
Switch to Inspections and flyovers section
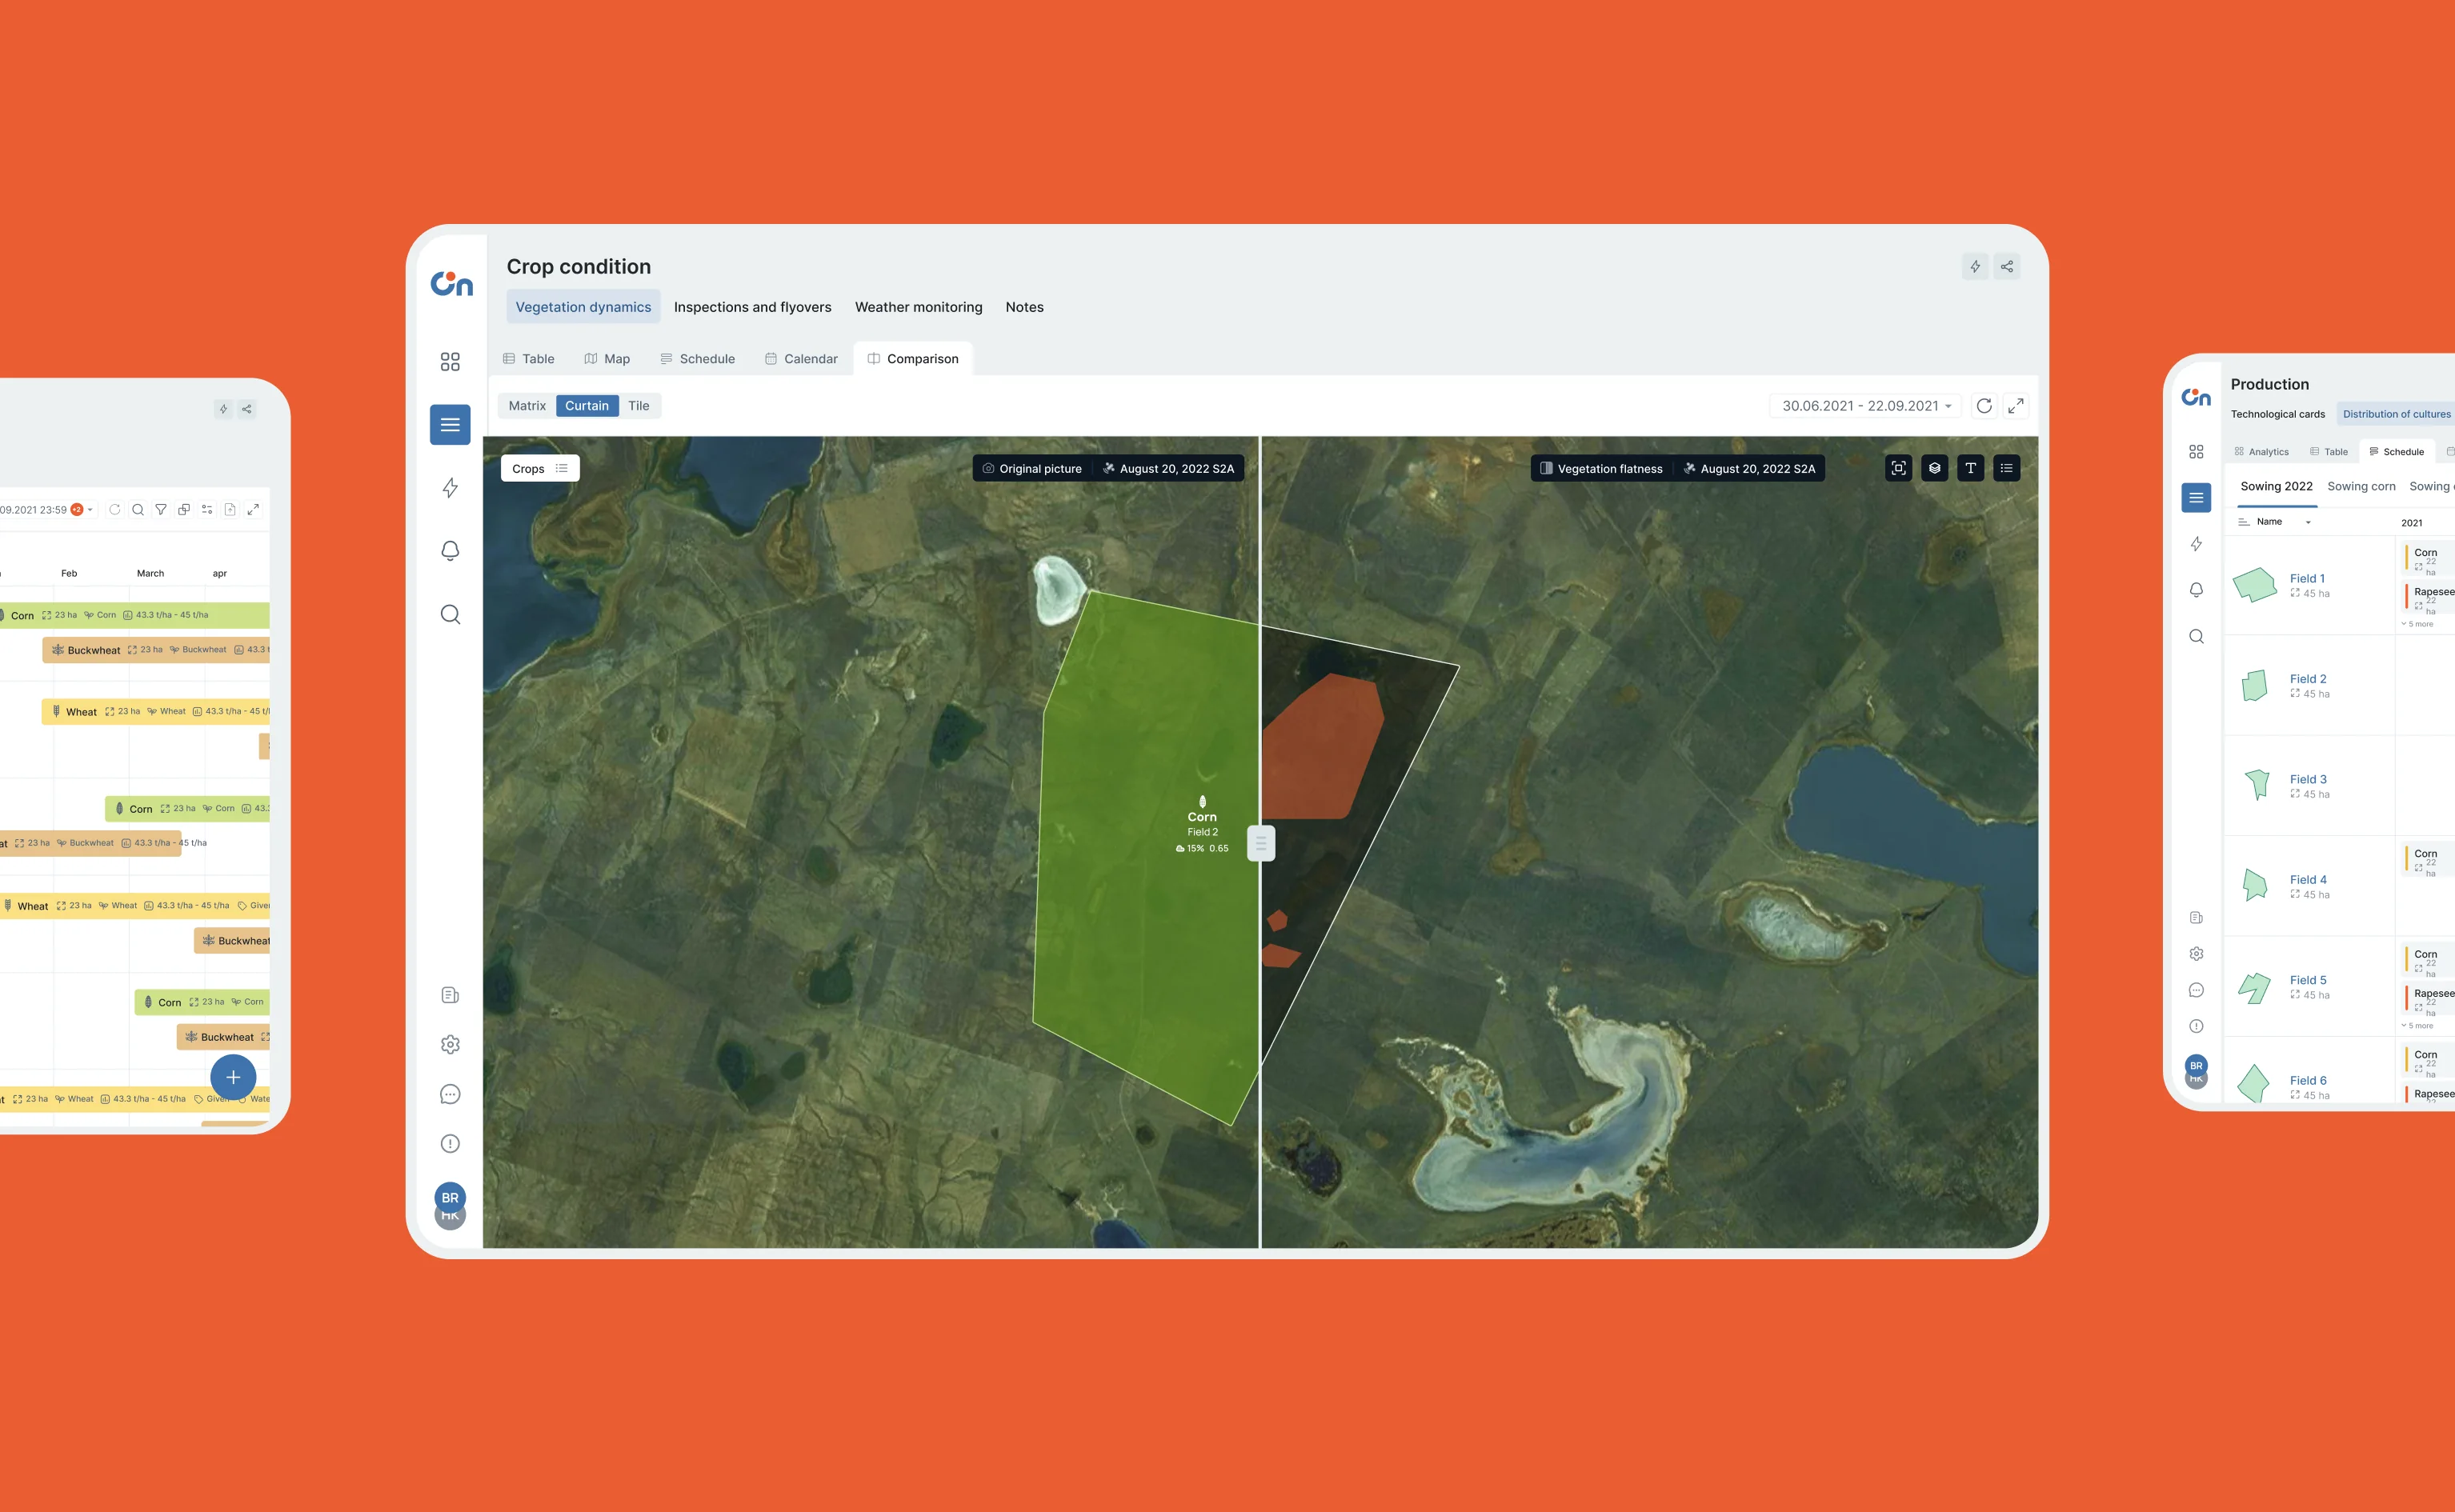753,307
